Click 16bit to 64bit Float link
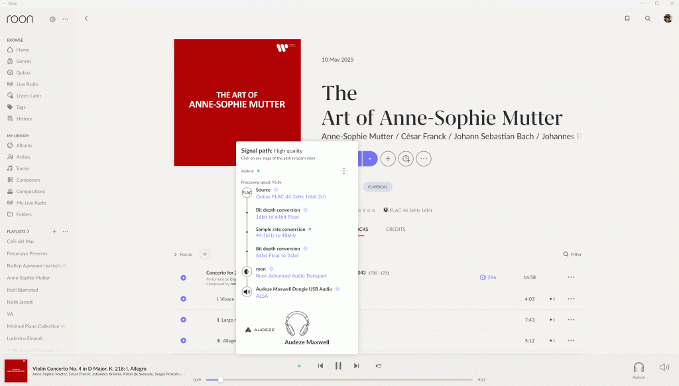The image size is (679, 386). [x=277, y=217]
